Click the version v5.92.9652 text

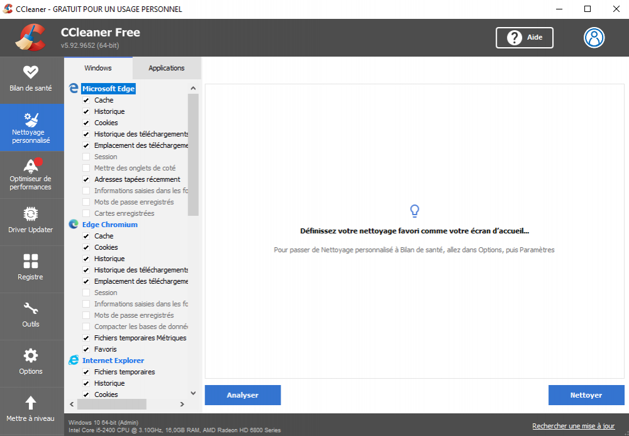90,45
